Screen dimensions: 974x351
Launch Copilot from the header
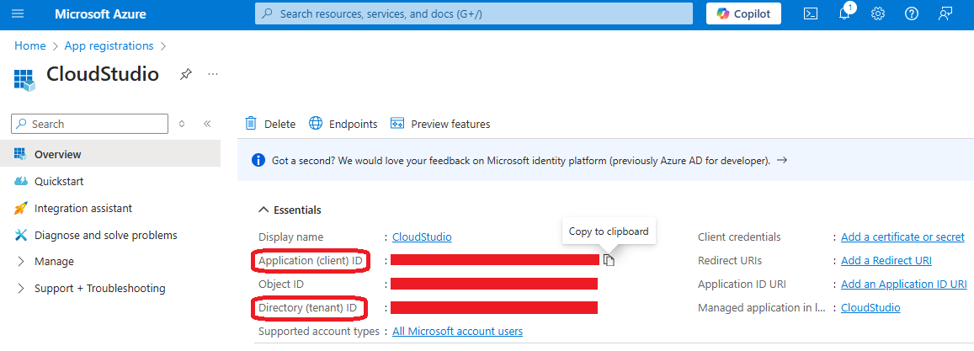[x=743, y=13]
